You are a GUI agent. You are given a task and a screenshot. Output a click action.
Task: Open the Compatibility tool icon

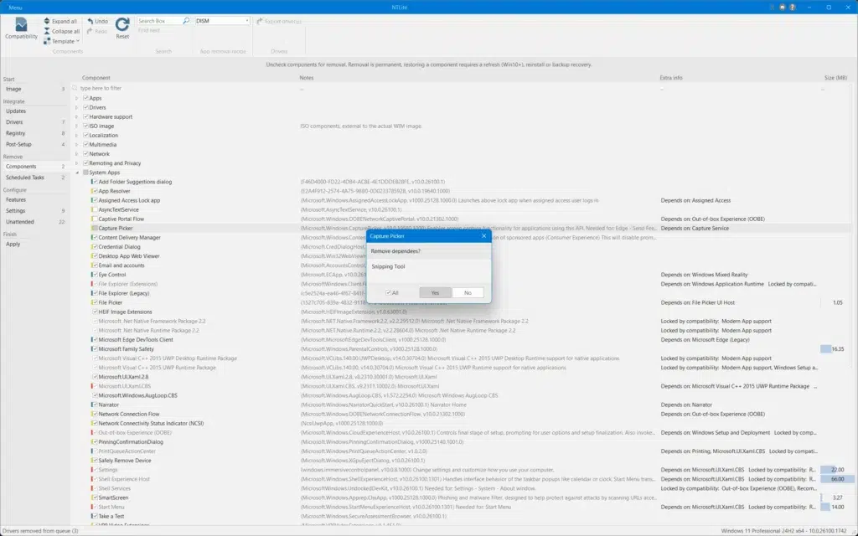21,24
